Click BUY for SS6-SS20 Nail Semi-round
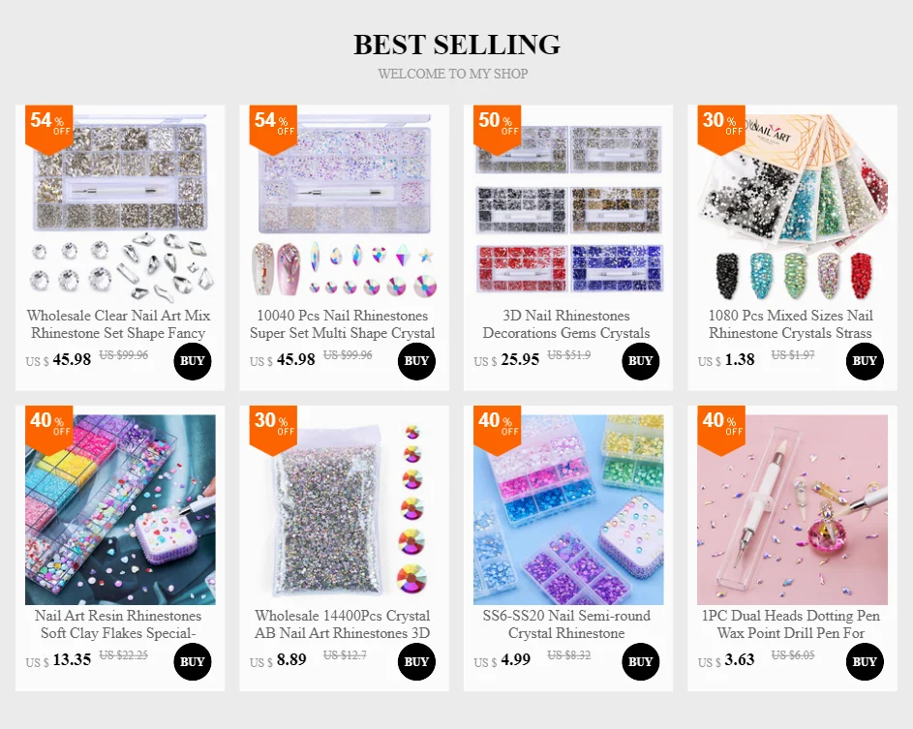Screen dimensions: 913x729 point(641,661)
